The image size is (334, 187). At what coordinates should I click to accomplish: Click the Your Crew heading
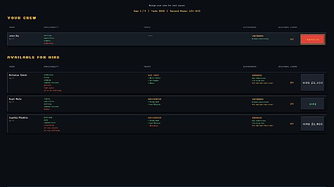tap(22, 18)
